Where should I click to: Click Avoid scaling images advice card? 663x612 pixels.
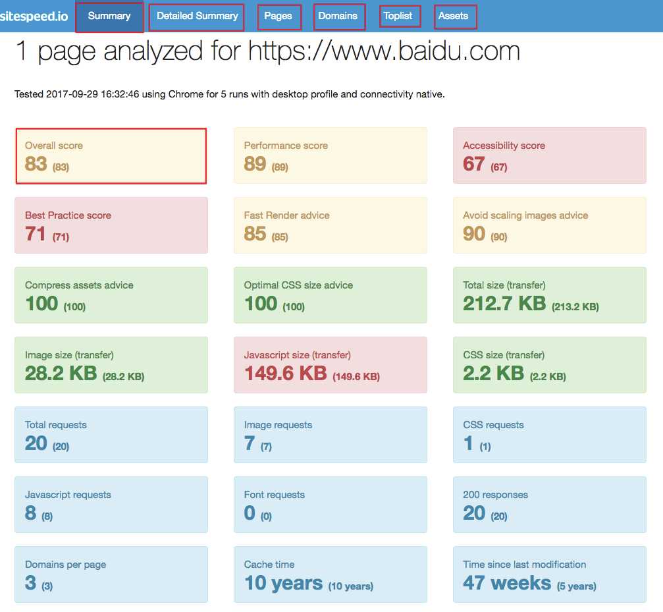(549, 225)
